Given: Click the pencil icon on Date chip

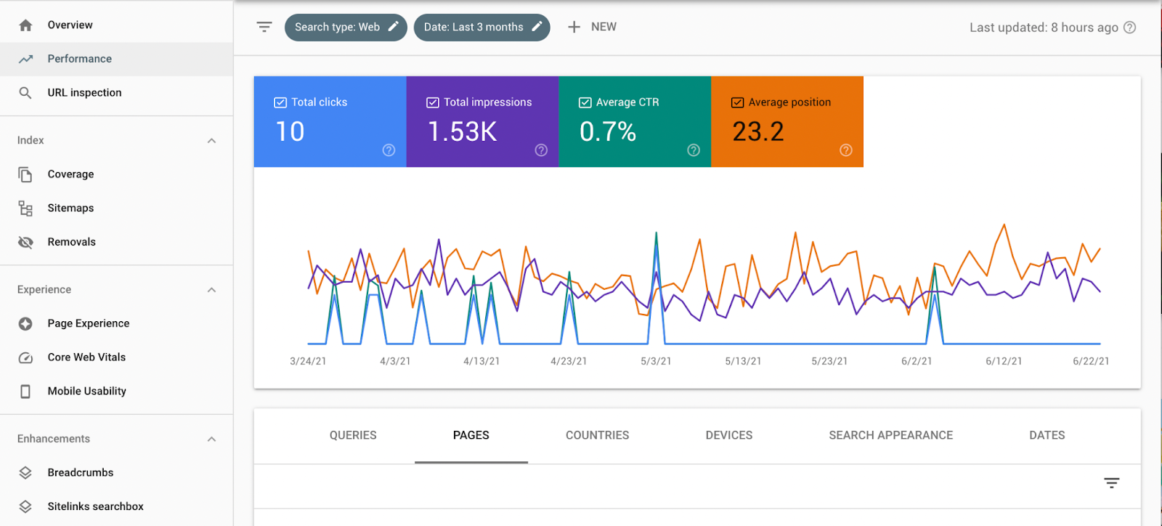Looking at the screenshot, I should (x=537, y=26).
